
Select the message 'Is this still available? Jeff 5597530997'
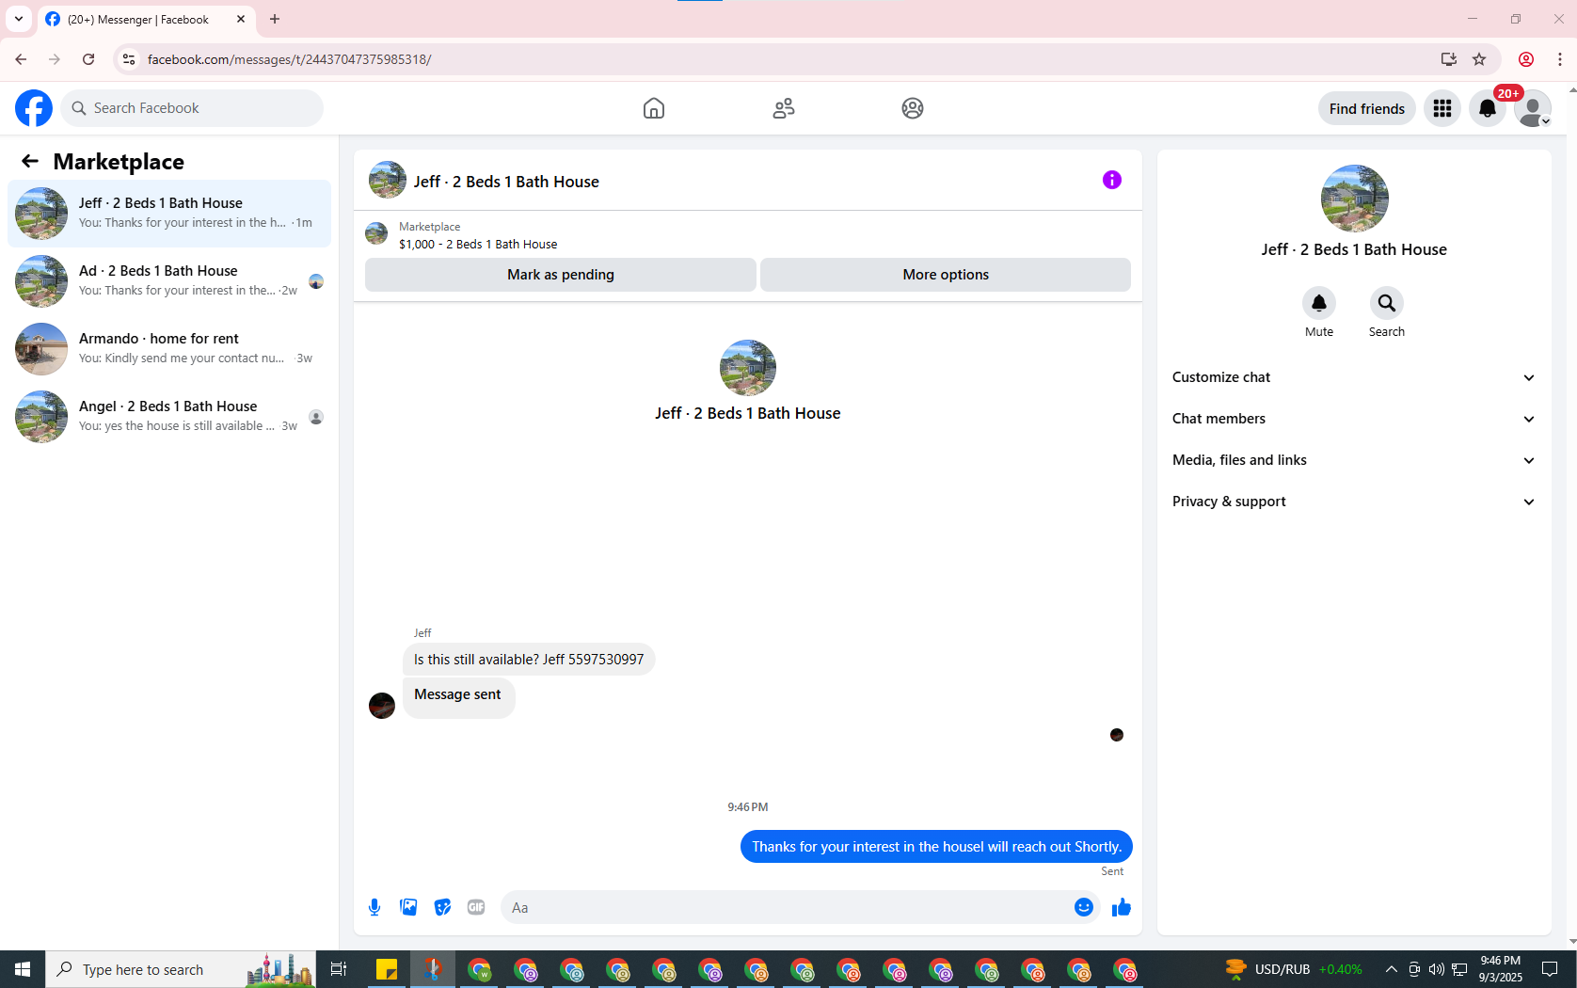(x=529, y=660)
